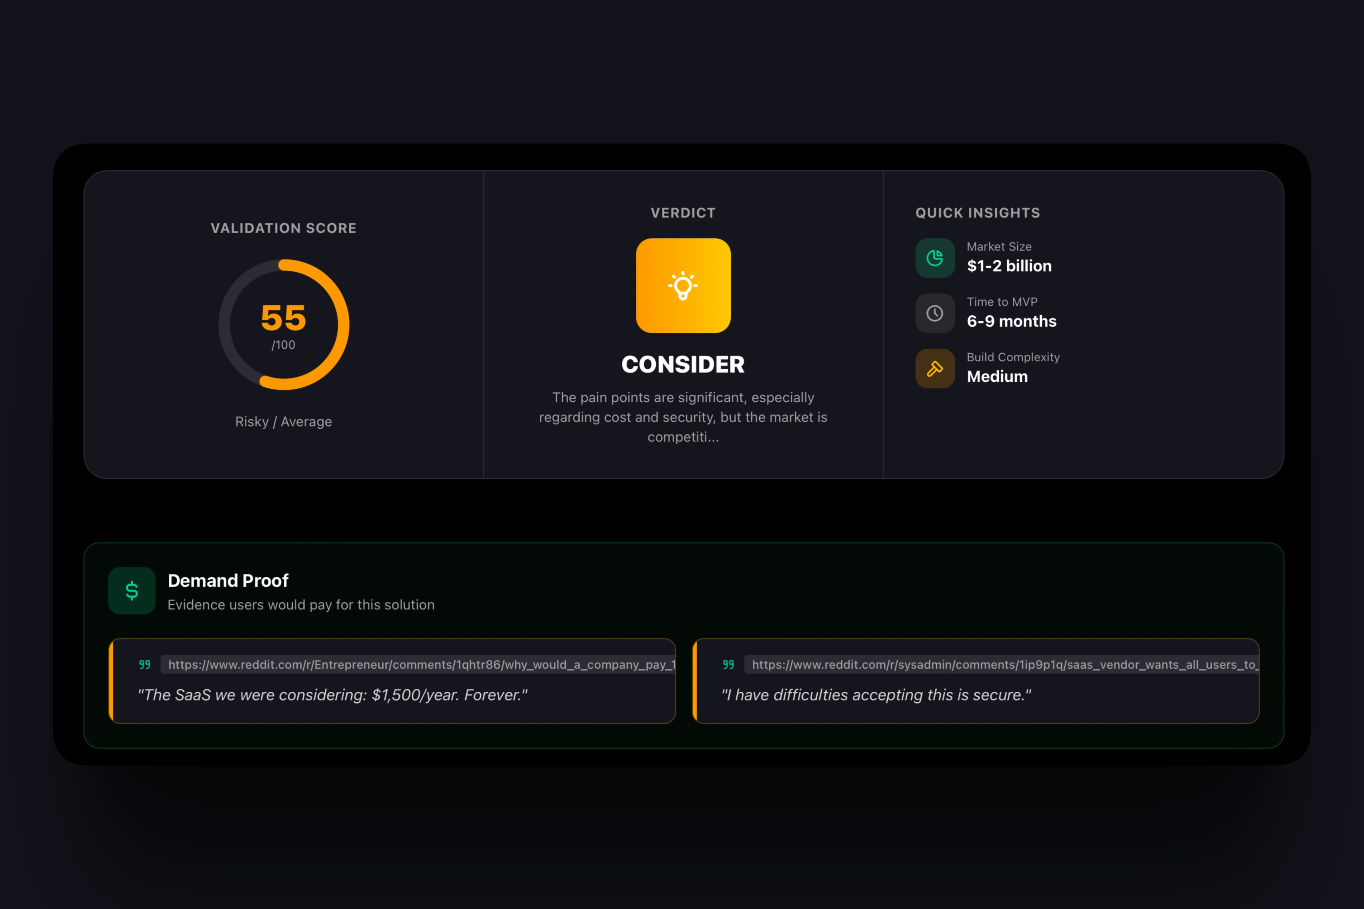Screen dimensions: 1364x909
Task: Click the Build Complexity hammer icon
Action: (x=935, y=369)
